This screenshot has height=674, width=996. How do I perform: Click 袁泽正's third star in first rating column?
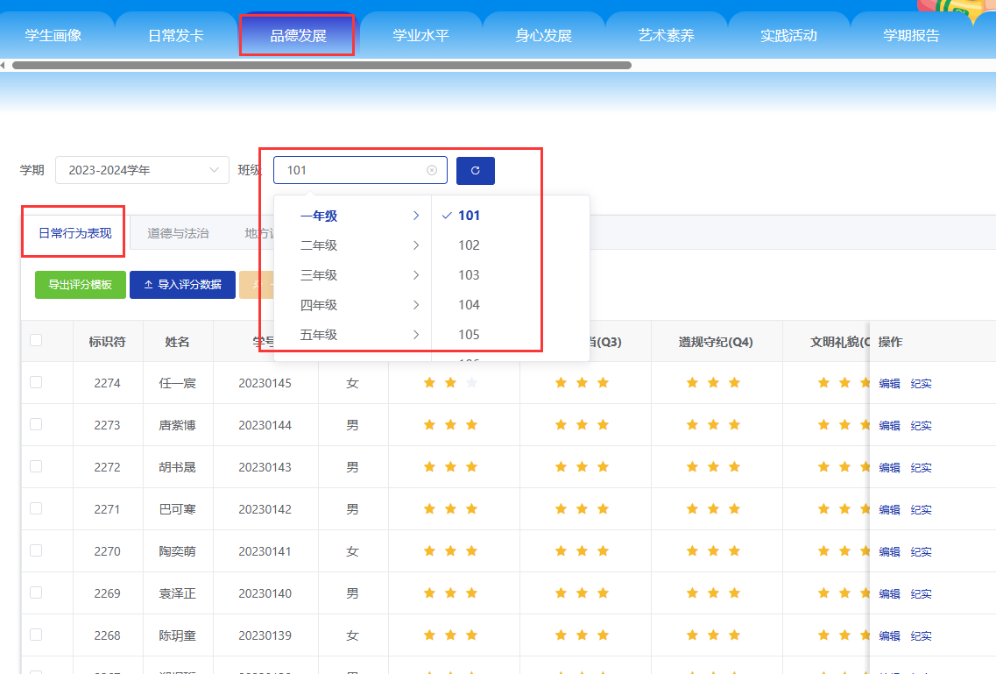pos(471,592)
